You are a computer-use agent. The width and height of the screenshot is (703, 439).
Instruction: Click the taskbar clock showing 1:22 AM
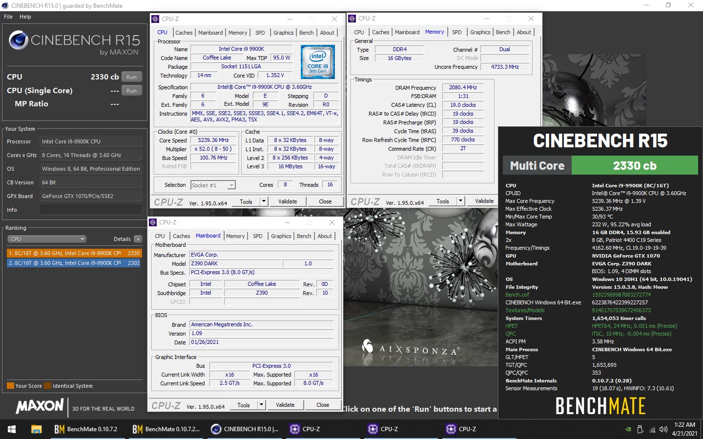tap(684, 429)
